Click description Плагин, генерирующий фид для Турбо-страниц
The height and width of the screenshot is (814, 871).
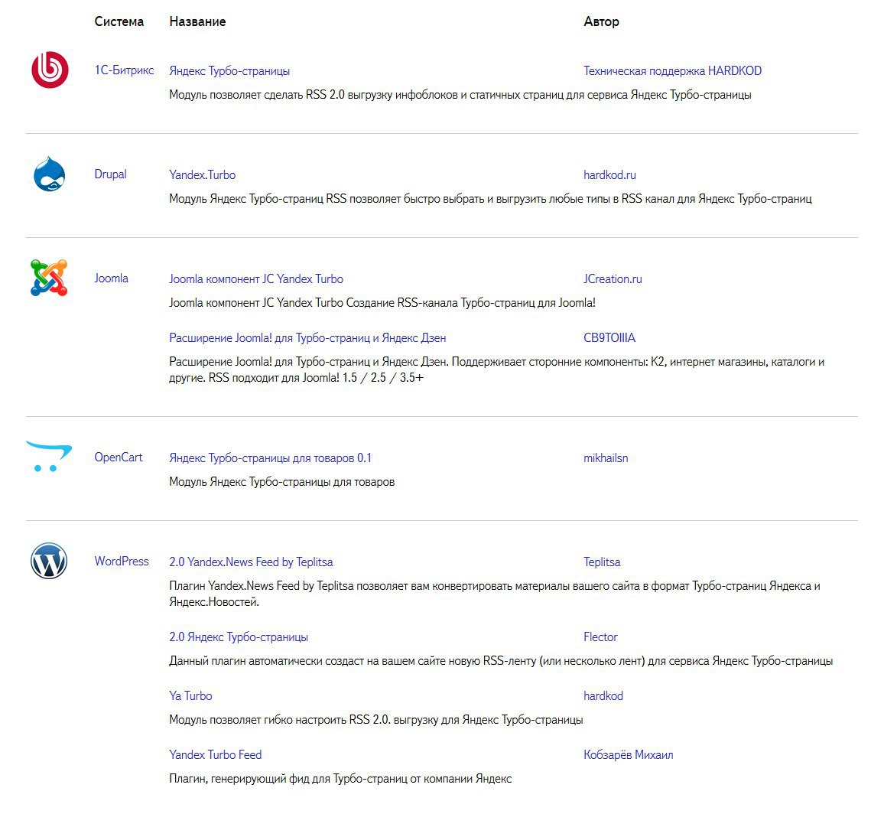tap(340, 779)
